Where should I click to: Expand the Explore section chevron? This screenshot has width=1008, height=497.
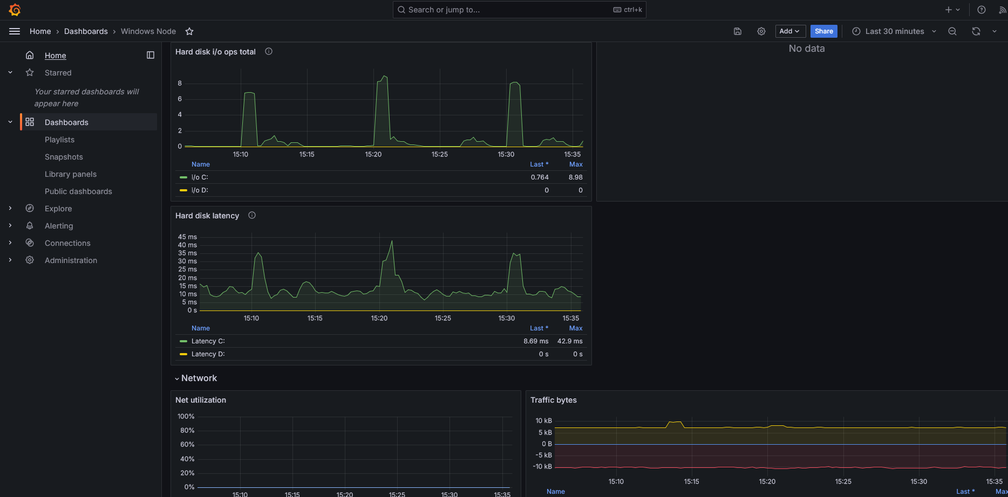tap(10, 208)
